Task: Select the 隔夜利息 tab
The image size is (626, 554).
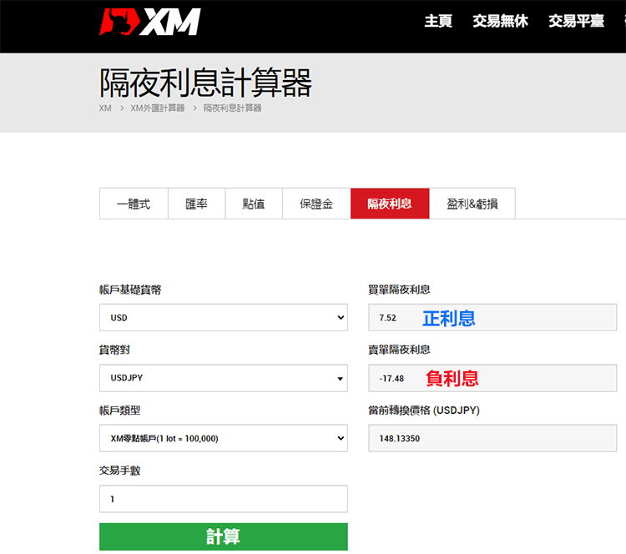Action: click(x=390, y=204)
